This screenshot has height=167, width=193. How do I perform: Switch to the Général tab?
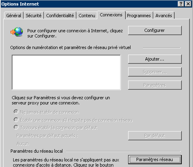(14, 16)
